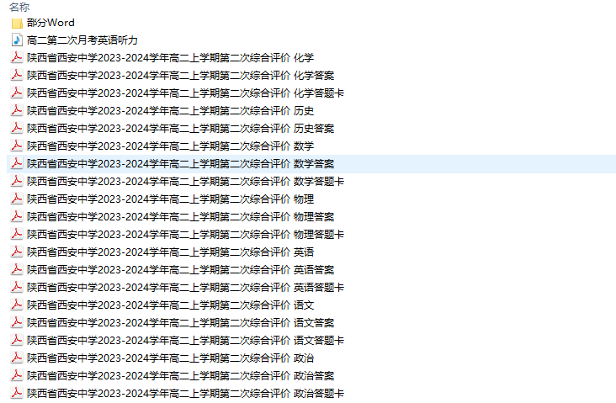Select PDF icon of the 化学 file
This screenshot has height=403, width=616.
tap(17, 58)
